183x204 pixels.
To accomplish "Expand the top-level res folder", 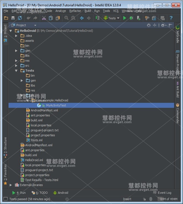I will [16, 61].
